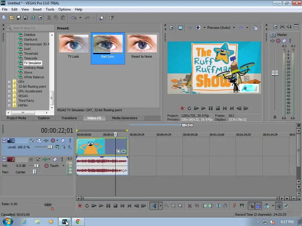Click the Cut scissors icon in the toolbar
The height and width of the screenshot is (226, 302).
pyautogui.click(x=49, y=18)
